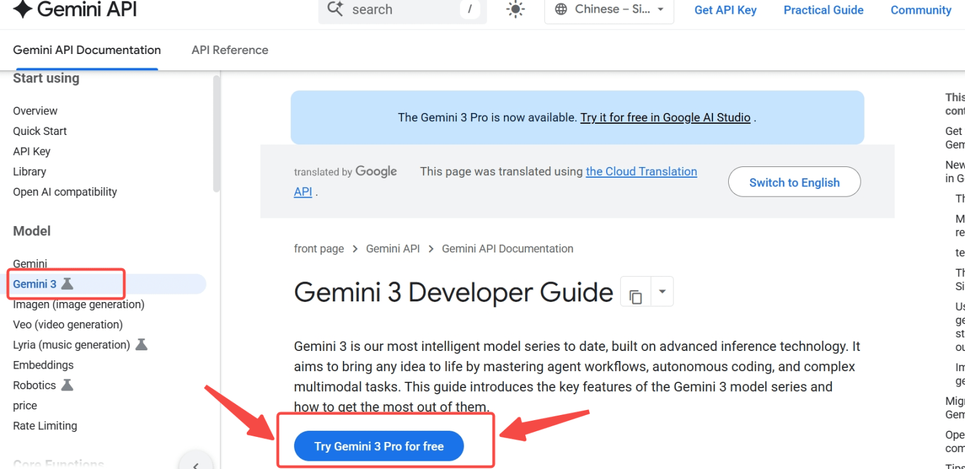Screen dimensions: 965x469
Task: Open Rate Limiting sidebar item
Action: [x=45, y=426]
